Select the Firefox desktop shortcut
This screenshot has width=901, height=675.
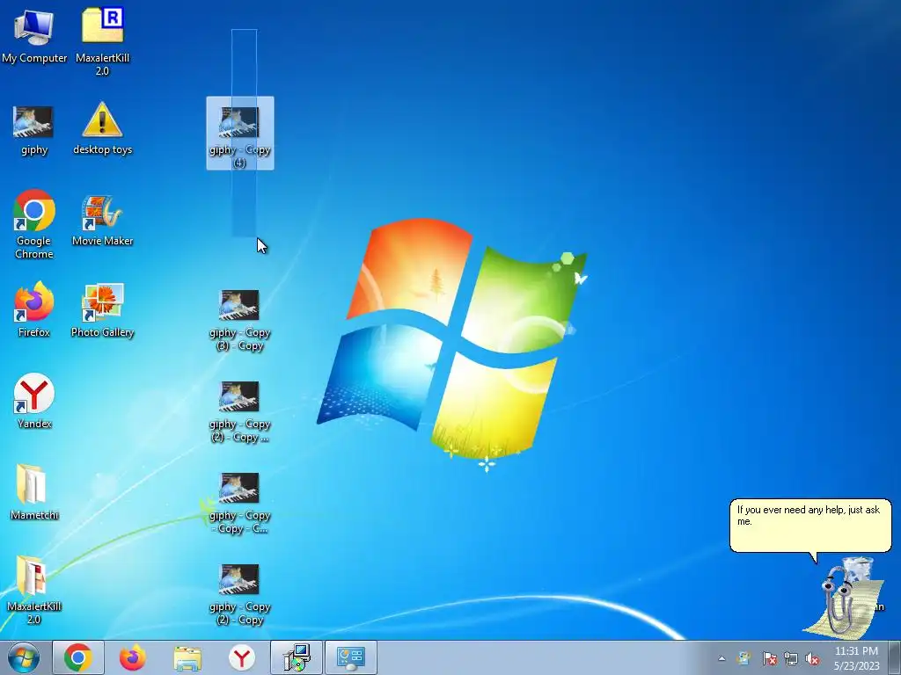(x=34, y=309)
